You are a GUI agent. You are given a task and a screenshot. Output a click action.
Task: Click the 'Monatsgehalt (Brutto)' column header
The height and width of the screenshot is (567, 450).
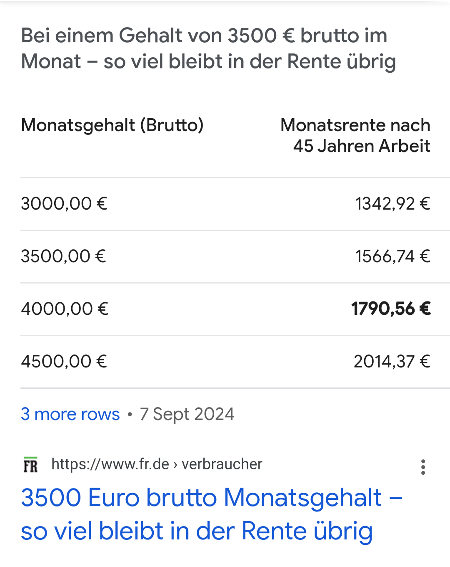coord(112,125)
